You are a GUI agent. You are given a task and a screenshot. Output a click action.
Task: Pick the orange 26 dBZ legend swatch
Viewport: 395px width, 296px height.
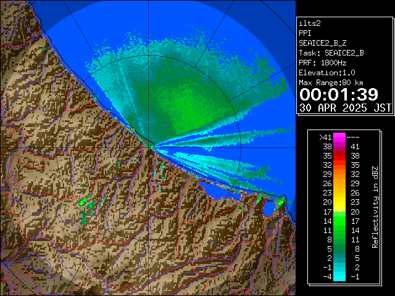pyautogui.click(x=339, y=184)
